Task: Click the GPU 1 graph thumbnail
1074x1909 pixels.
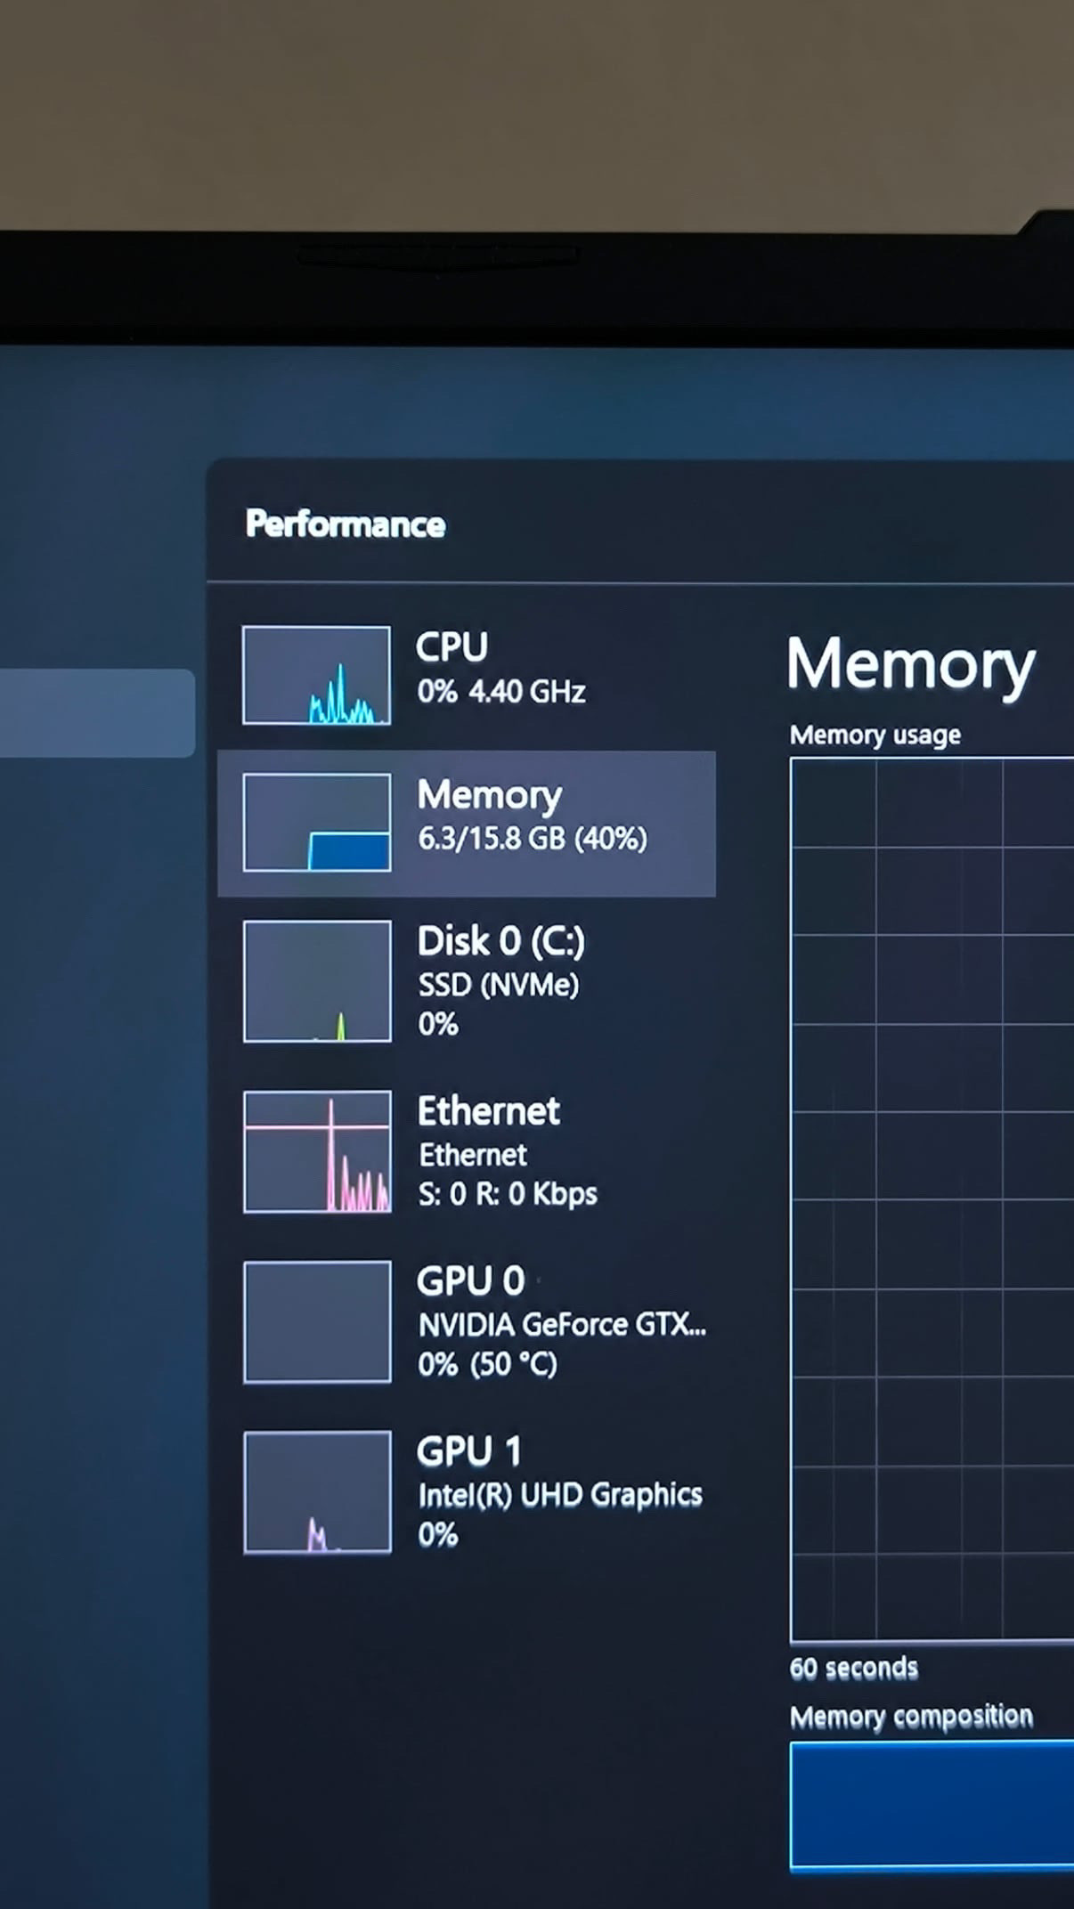Action: click(316, 1492)
